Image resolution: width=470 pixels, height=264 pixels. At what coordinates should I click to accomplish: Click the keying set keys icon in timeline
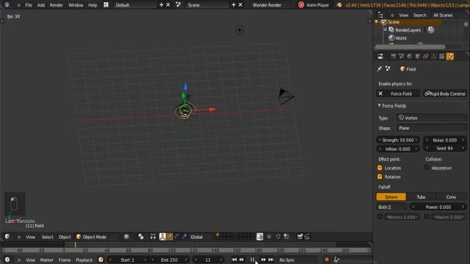[336, 260]
